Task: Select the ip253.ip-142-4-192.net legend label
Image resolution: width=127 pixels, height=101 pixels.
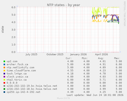Action: [24, 92]
